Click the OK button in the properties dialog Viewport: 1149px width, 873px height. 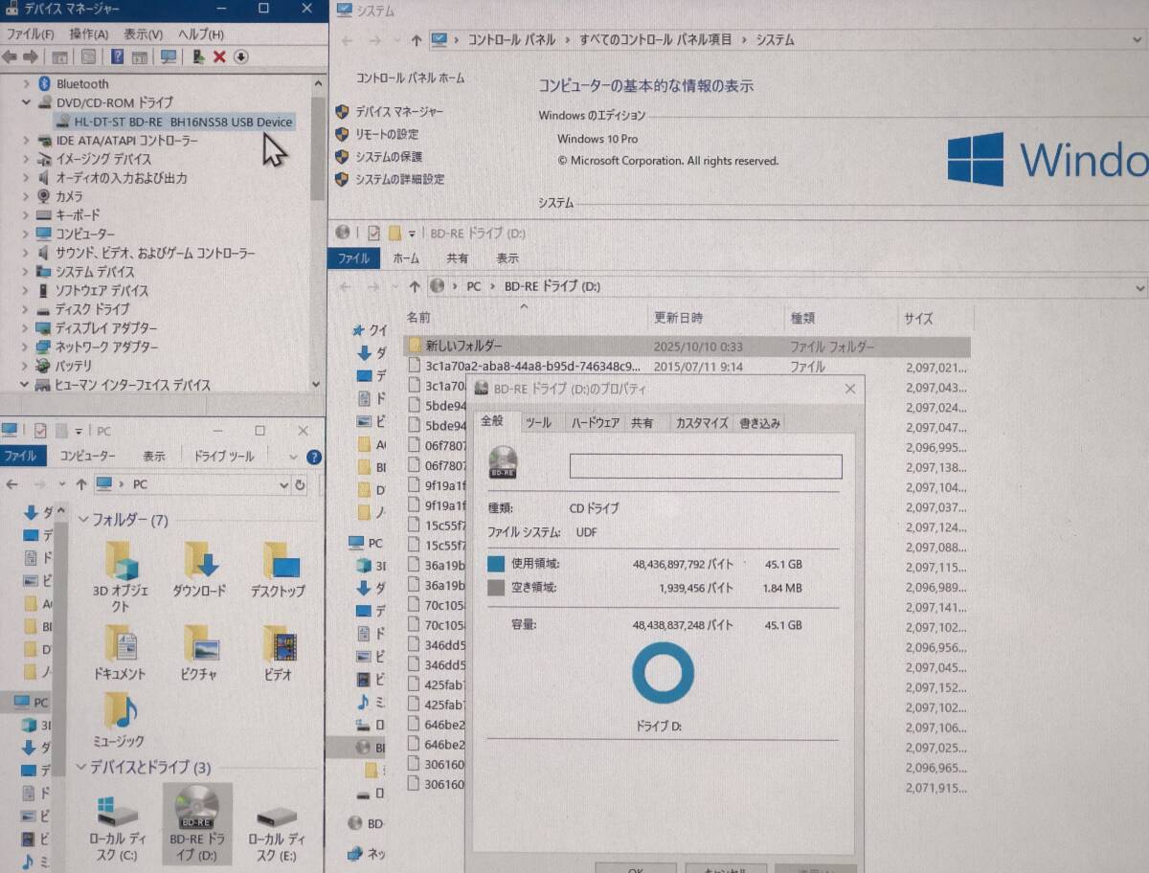tap(636, 867)
